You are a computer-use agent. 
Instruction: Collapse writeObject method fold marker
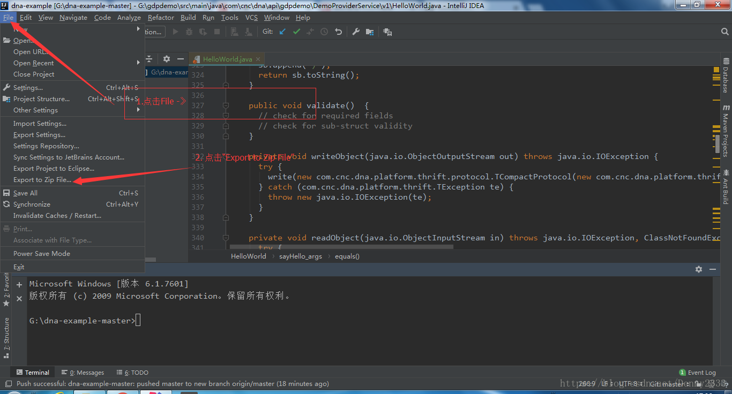pyautogui.click(x=226, y=156)
